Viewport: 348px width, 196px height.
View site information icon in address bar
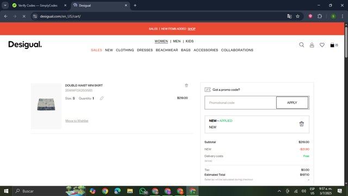tap(35, 16)
